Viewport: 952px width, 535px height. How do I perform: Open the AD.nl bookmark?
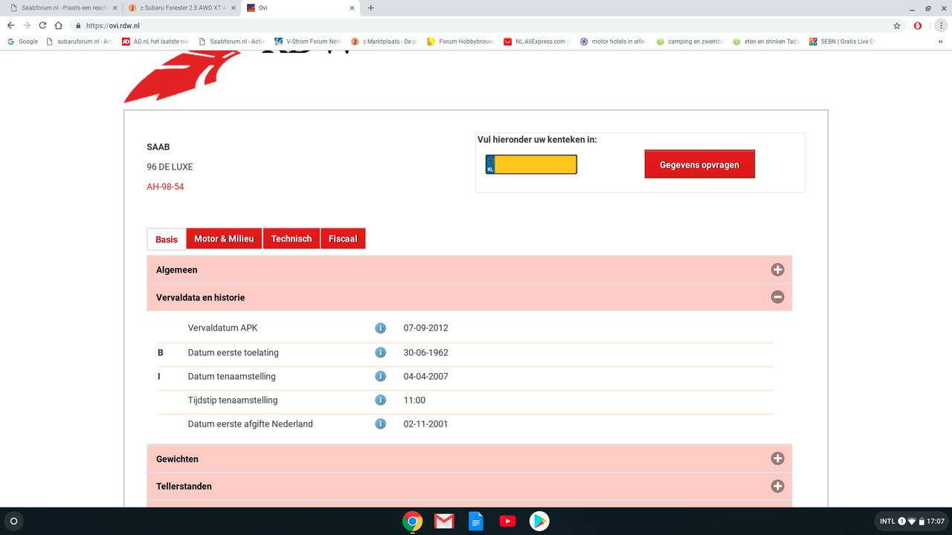tap(155, 42)
